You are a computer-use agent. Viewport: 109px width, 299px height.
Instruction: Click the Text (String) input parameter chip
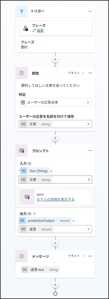35,171
